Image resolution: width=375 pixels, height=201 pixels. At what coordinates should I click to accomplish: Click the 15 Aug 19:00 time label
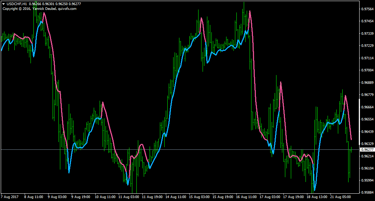(x=223, y=197)
